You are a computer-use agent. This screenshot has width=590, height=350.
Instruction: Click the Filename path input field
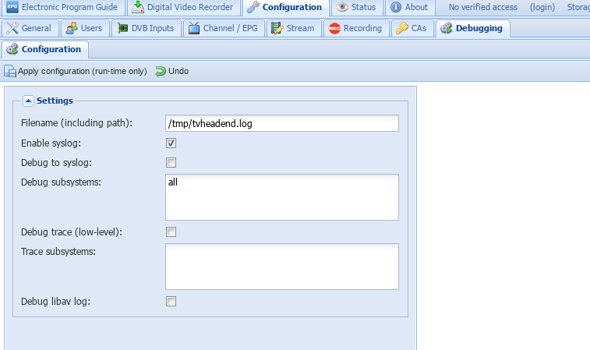point(281,124)
